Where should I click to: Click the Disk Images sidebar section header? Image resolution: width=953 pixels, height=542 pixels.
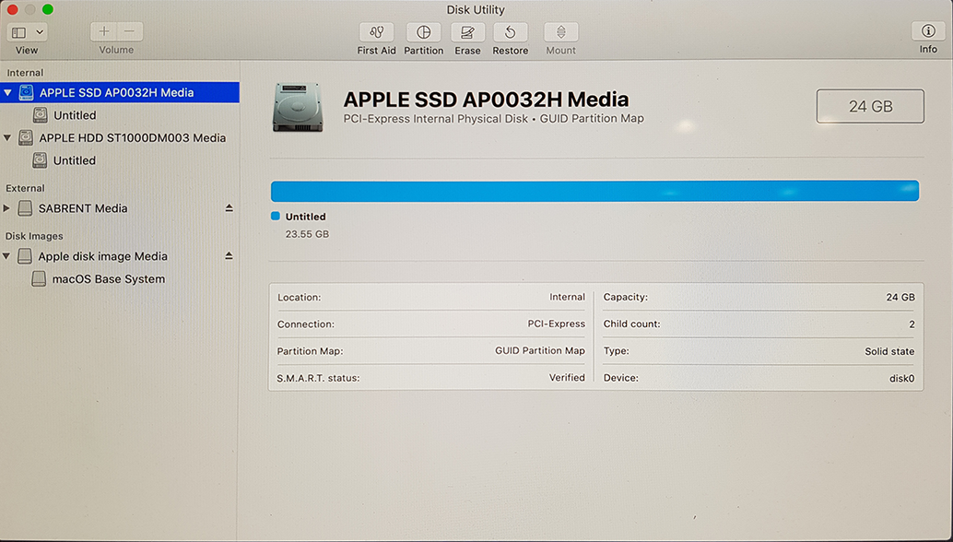34,236
